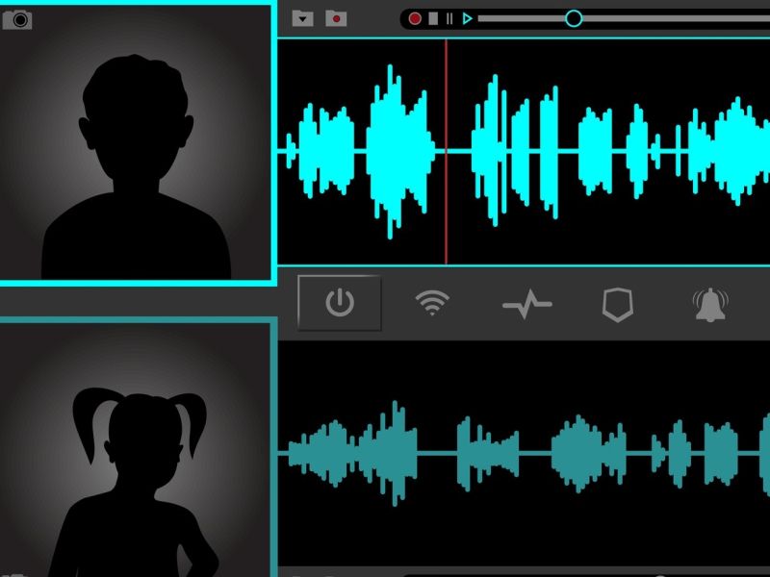Toggle the ringing alarm bell icon
This screenshot has width=770, height=577.
pos(710,305)
